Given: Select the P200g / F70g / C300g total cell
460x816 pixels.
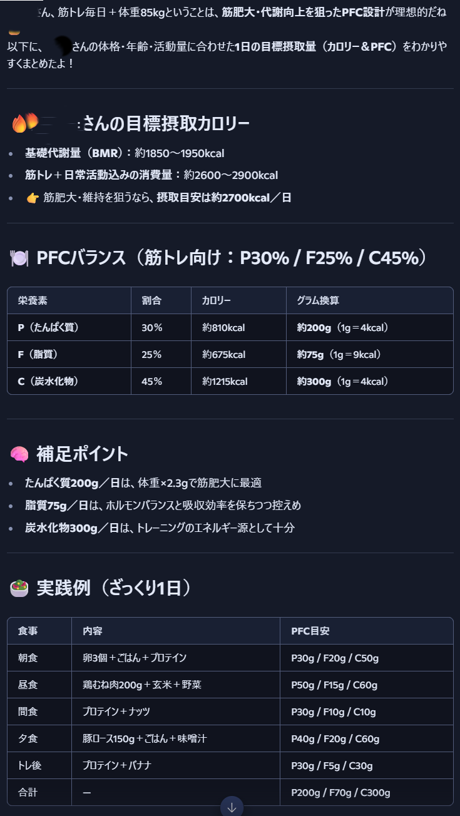Looking at the screenshot, I should [x=340, y=792].
